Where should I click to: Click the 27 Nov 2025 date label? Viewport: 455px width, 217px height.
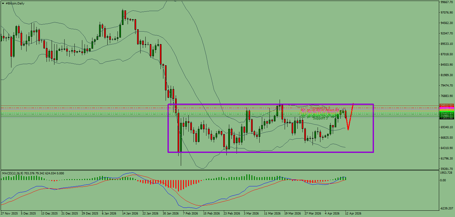(x=9, y=214)
